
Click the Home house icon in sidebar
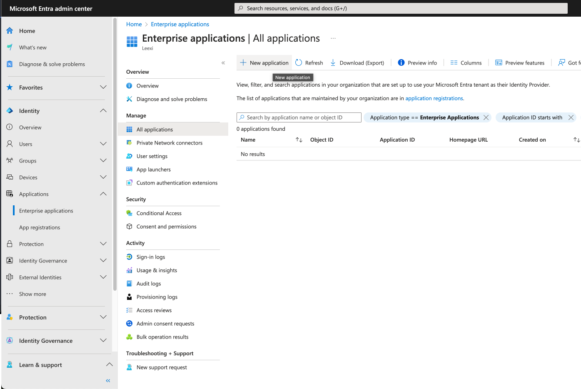click(10, 31)
